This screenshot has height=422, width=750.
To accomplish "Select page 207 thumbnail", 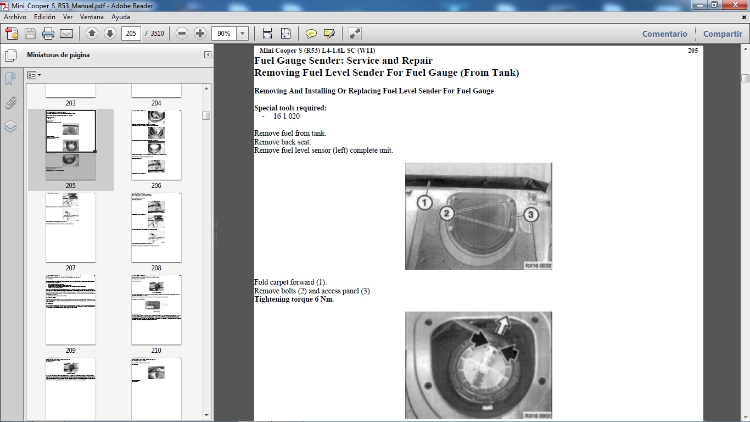I will 71,227.
